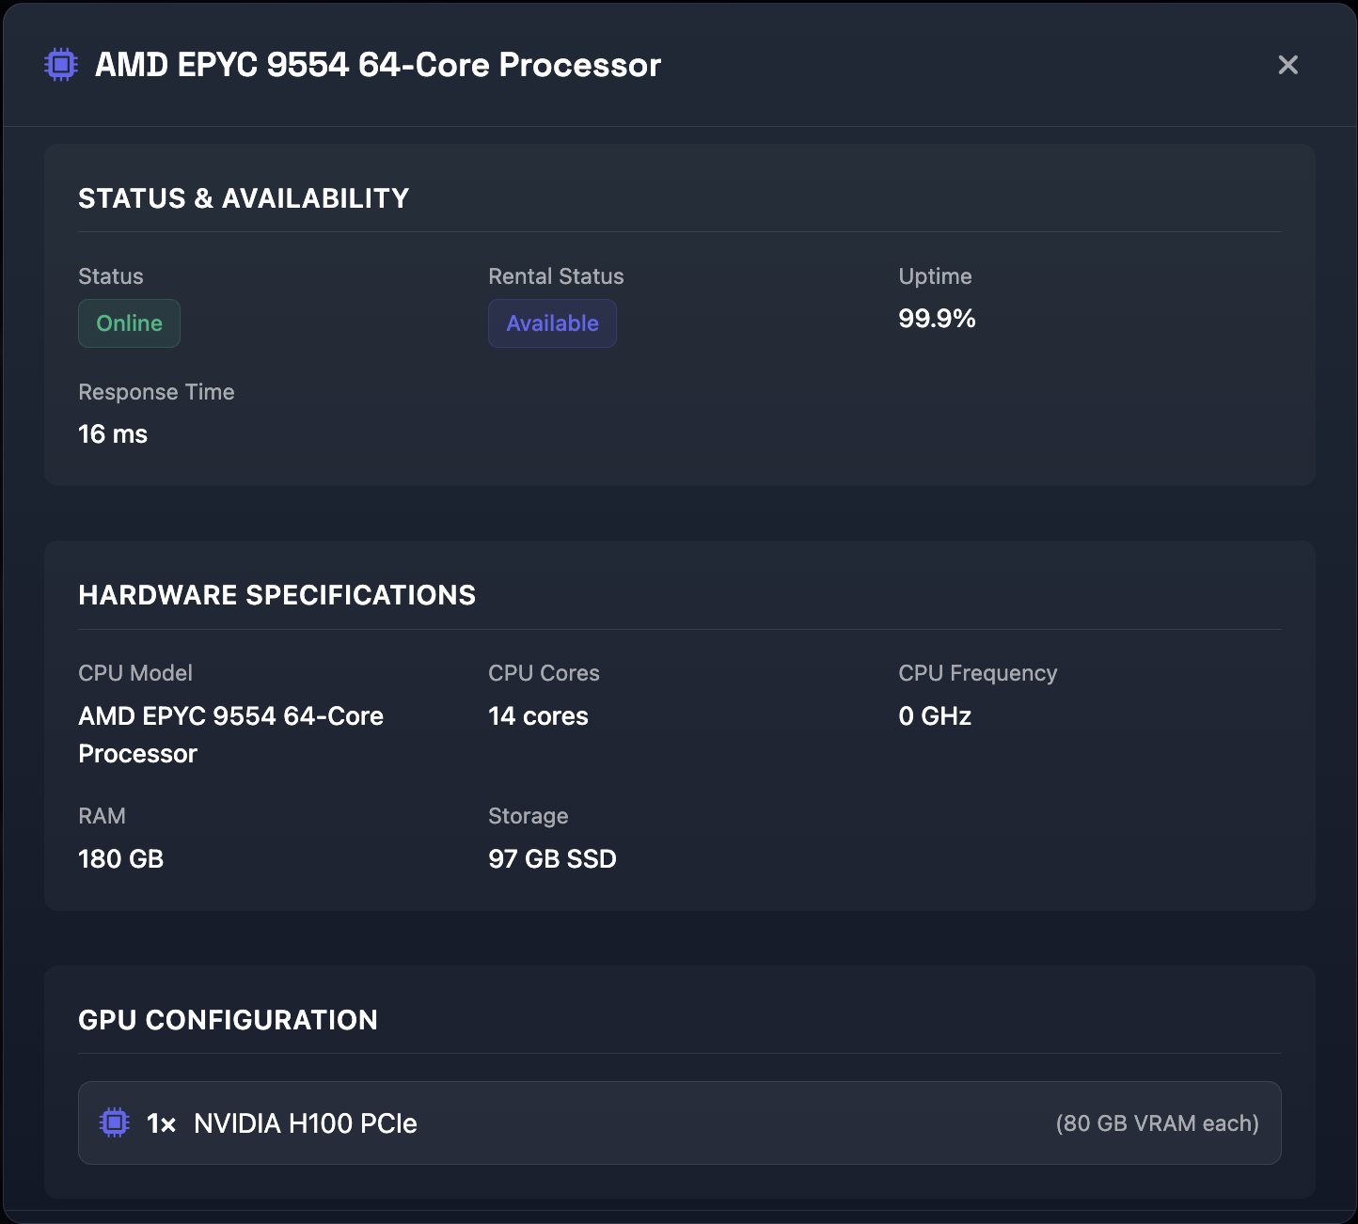Click the 14 cores CPU value
Image resolution: width=1358 pixels, height=1224 pixels.
pos(538,715)
